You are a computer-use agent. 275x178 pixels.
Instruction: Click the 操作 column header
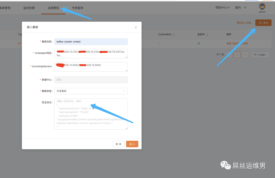click(x=229, y=34)
